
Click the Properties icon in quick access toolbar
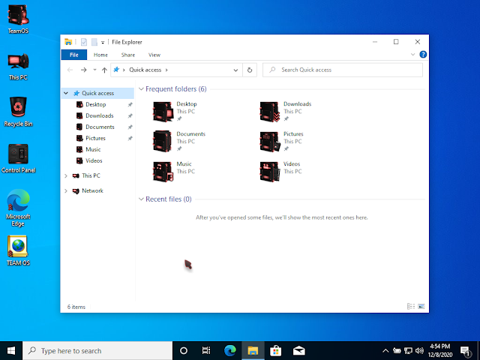point(84,42)
